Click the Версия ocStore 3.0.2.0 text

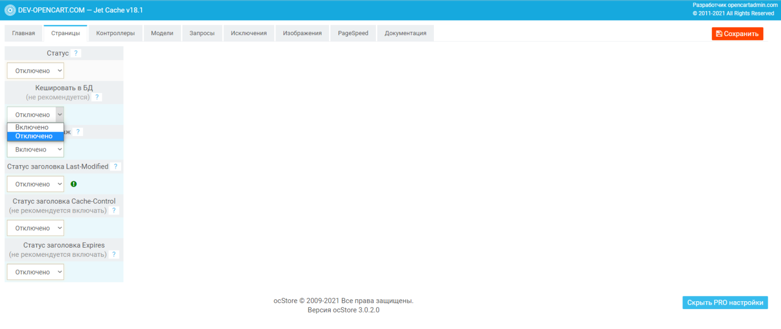pyautogui.click(x=343, y=310)
